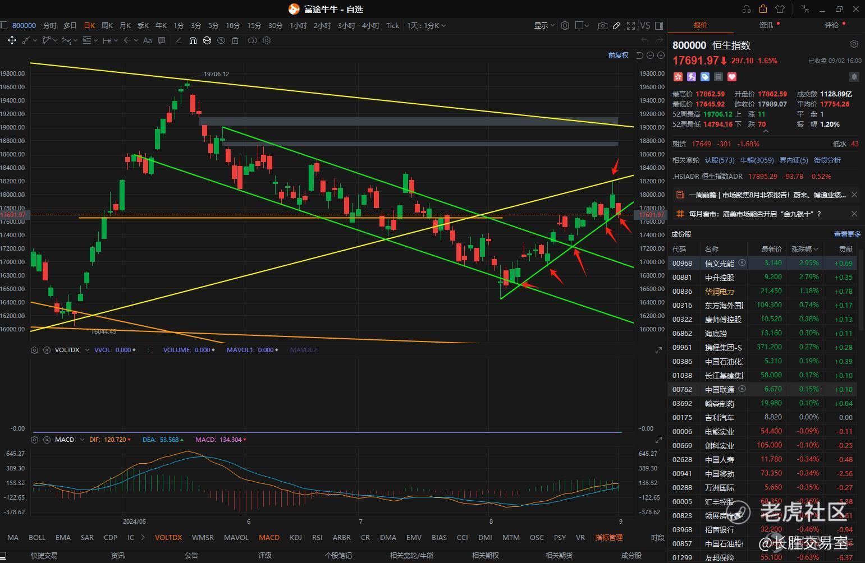Sort constituents by 涨跌幅 column

(804, 249)
